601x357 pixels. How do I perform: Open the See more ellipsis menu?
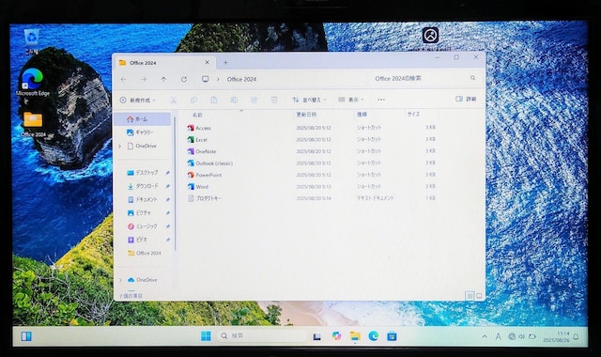(381, 100)
